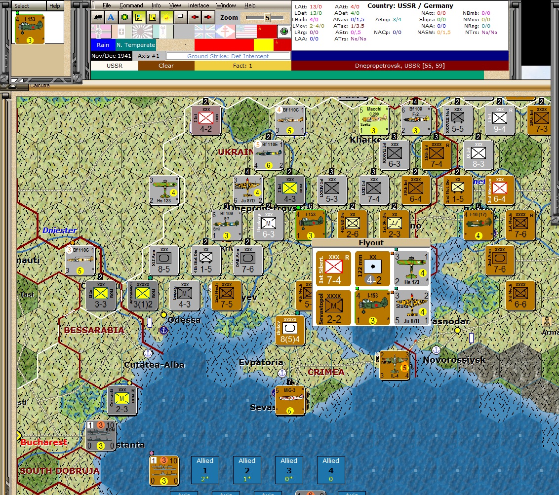Click the 'Axis #1' impulse label
This screenshot has width=559, height=495.
pyautogui.click(x=148, y=56)
